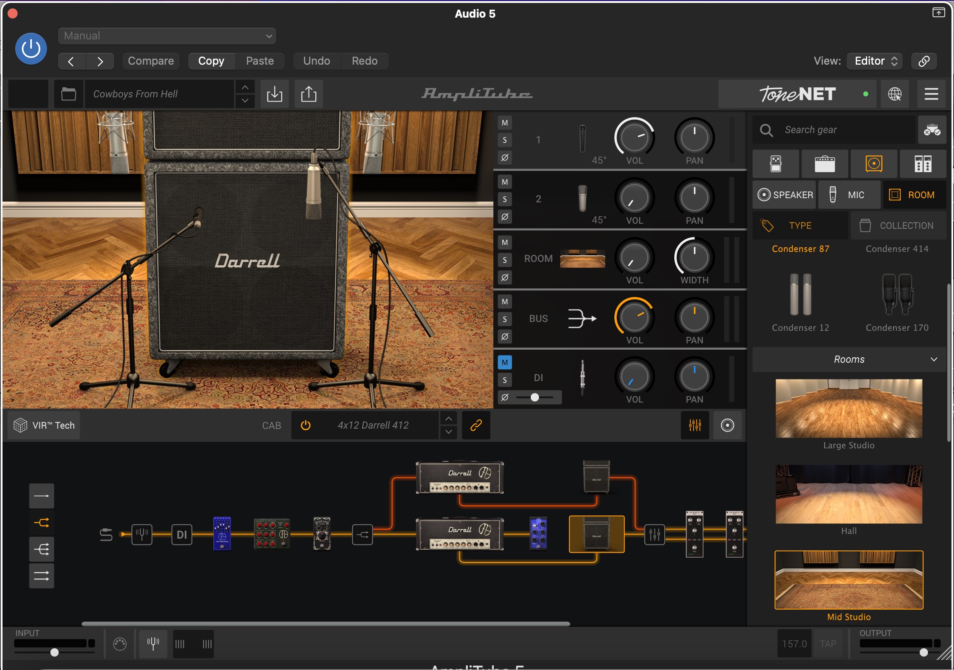
Task: Click the Undo button
Action: [317, 61]
